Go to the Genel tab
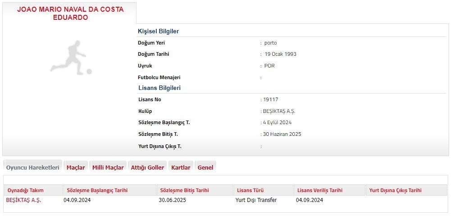454x224 pixels. (205, 167)
